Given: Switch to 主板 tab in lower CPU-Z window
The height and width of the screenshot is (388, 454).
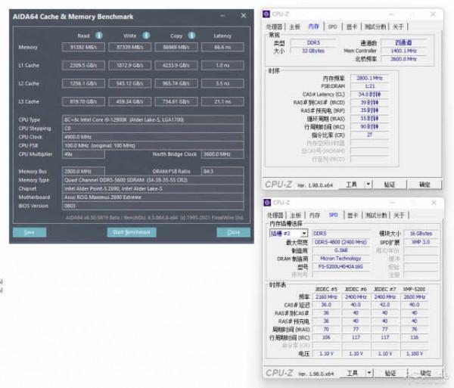Looking at the screenshot, I should tap(295, 216).
